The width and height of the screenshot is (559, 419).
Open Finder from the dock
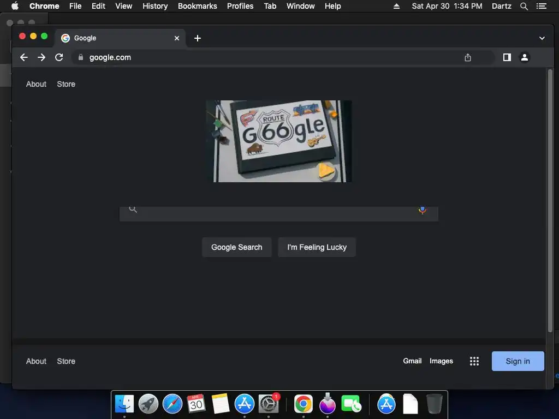tap(124, 404)
